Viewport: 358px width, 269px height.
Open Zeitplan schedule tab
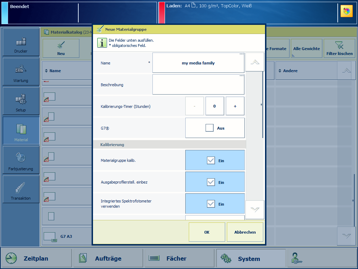(36, 258)
